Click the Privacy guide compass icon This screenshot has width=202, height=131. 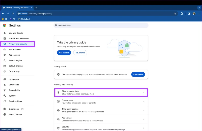click(58, 102)
